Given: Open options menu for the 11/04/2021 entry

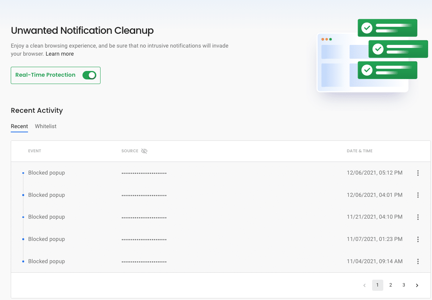Looking at the screenshot, I should pos(417,261).
